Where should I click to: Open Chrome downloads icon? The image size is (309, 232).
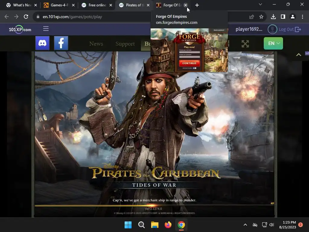click(x=273, y=17)
